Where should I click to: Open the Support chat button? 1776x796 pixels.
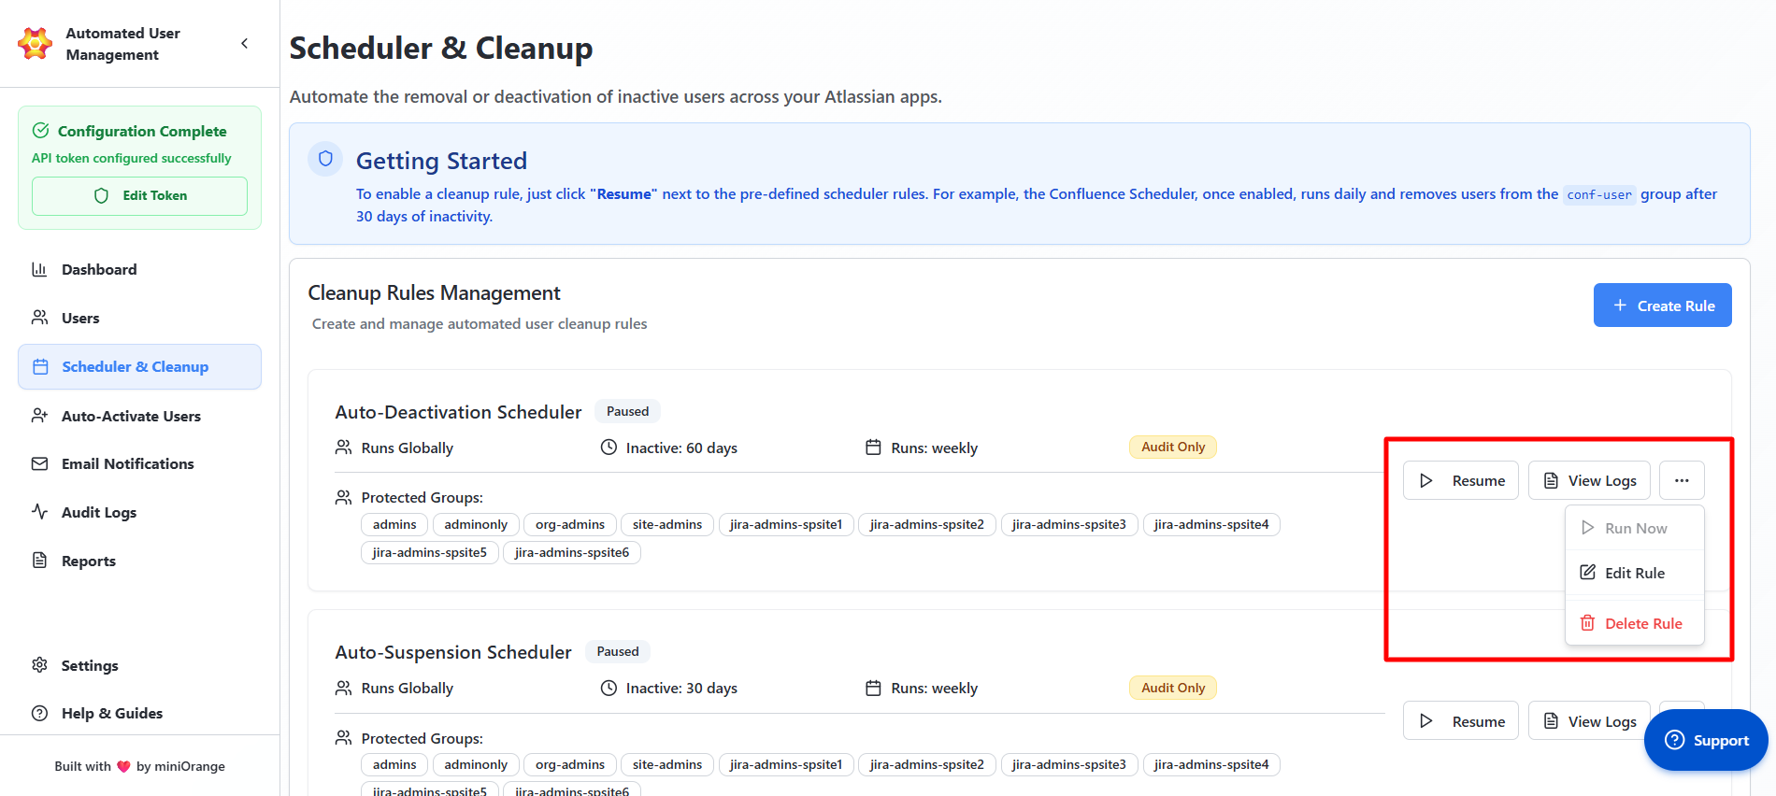pos(1706,740)
